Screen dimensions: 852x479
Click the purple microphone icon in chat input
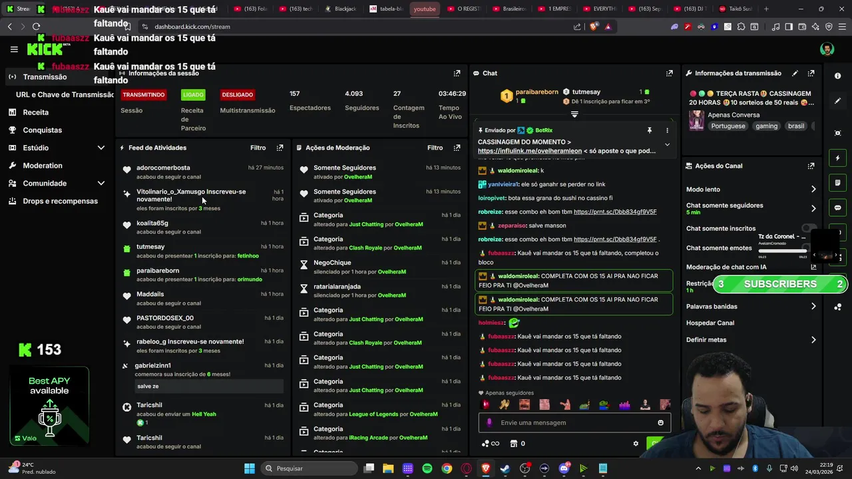coord(489,422)
